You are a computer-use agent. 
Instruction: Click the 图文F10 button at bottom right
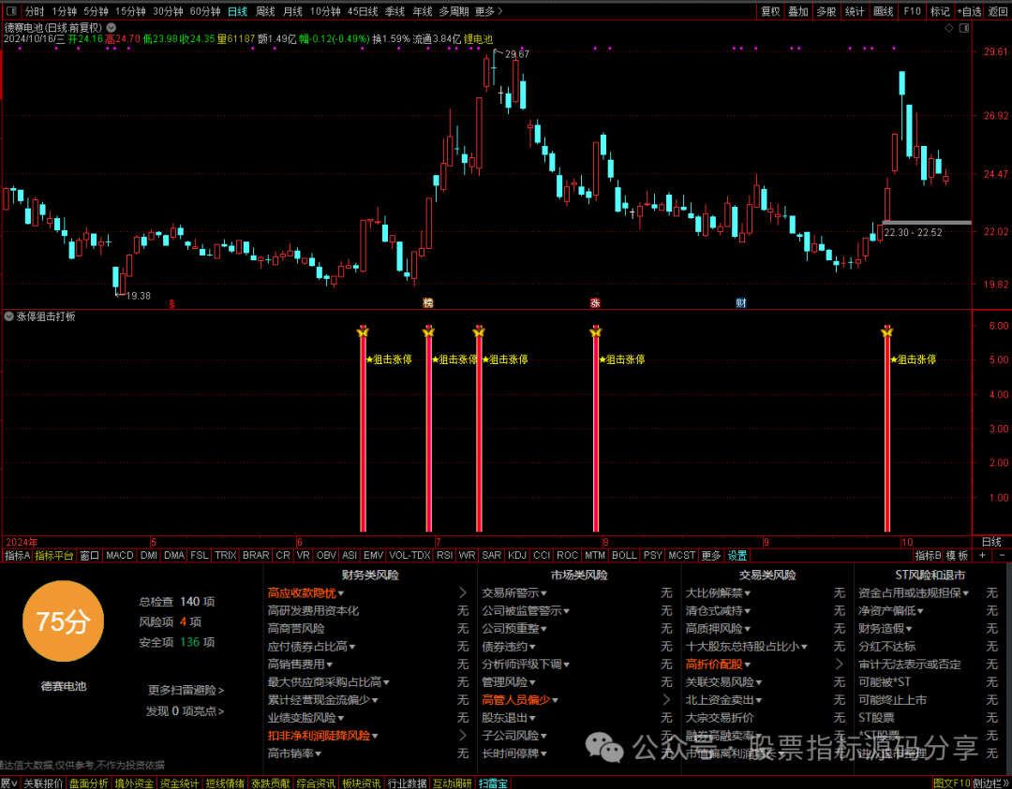[x=952, y=783]
